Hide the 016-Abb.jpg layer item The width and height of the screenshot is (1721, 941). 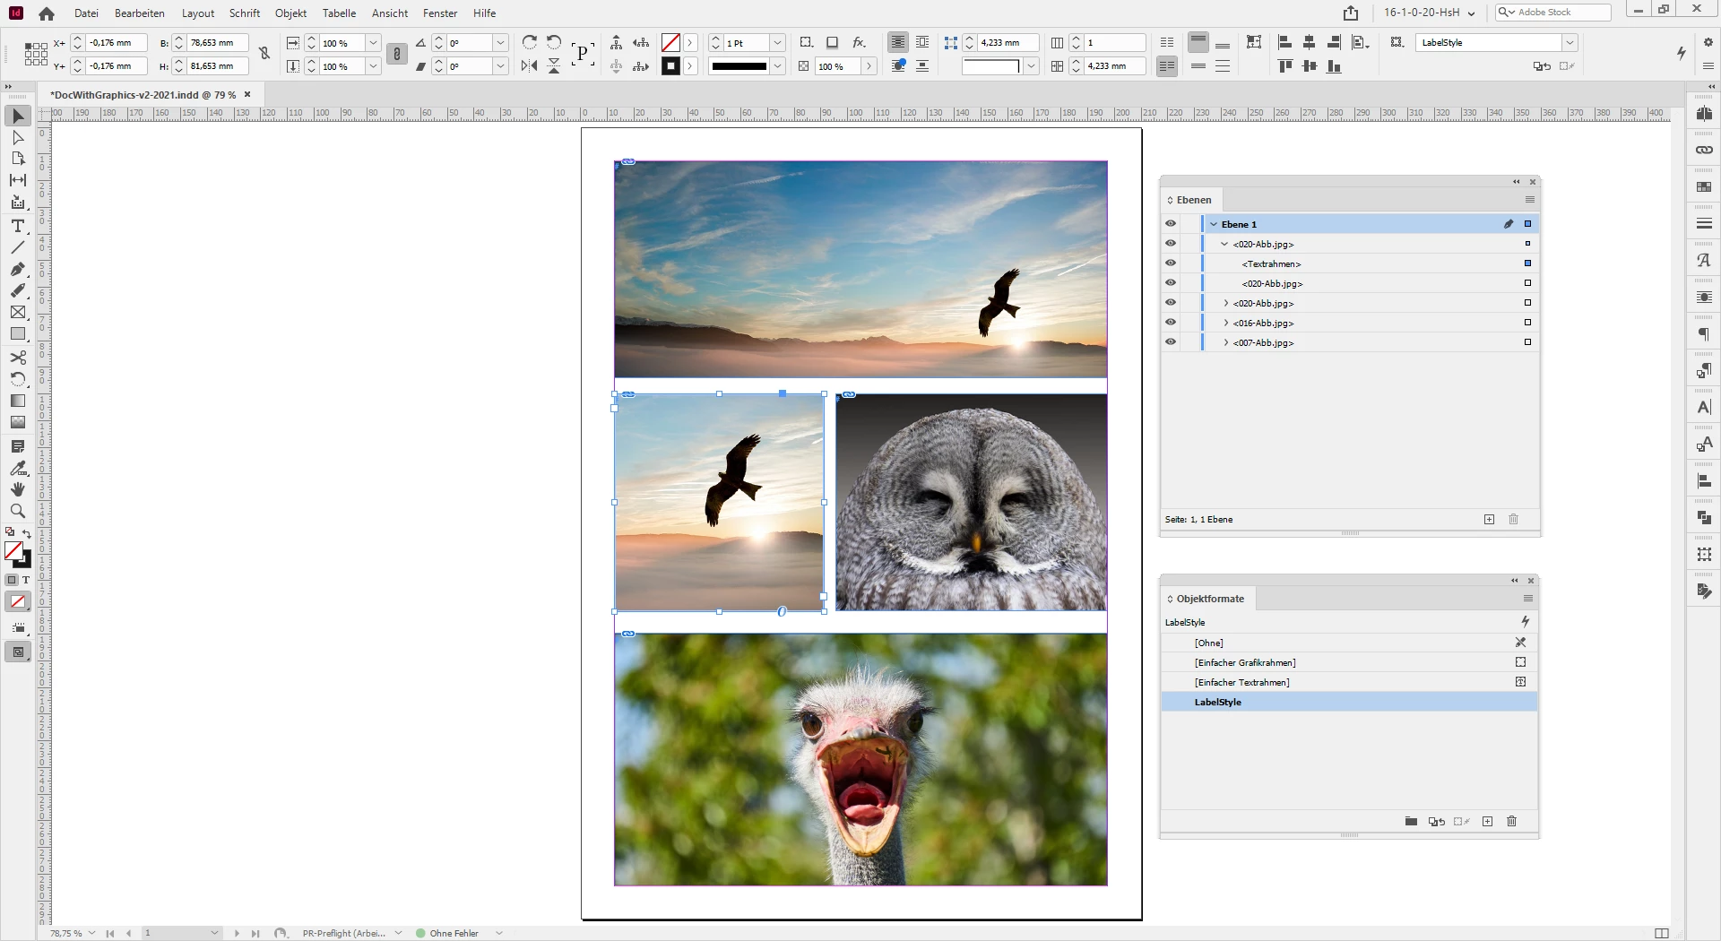click(x=1171, y=323)
